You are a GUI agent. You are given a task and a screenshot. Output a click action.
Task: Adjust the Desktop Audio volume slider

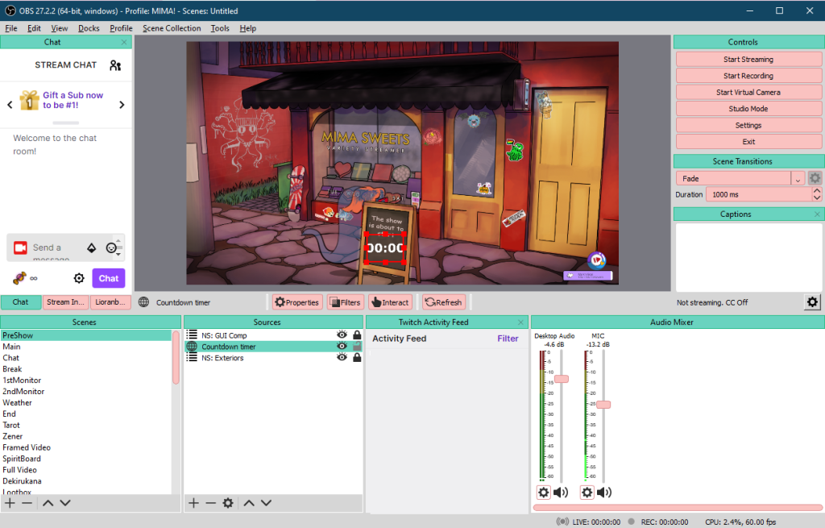coord(561,379)
